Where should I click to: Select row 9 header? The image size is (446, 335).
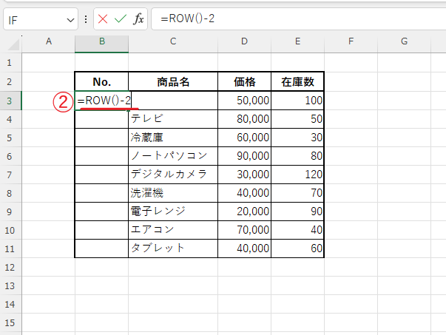(x=11, y=212)
